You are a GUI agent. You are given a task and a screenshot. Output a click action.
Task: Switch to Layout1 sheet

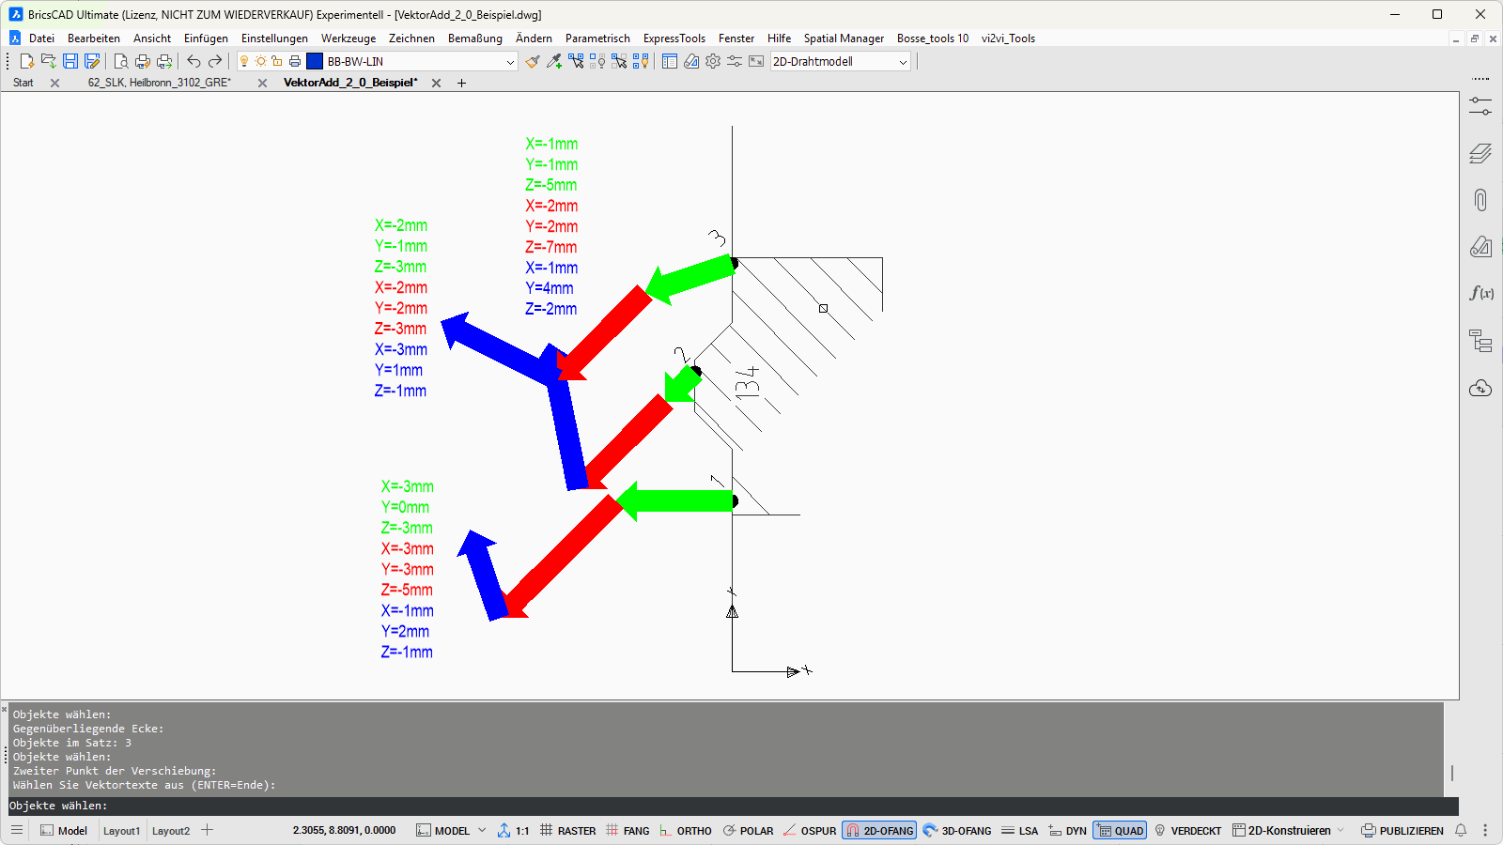pos(121,831)
